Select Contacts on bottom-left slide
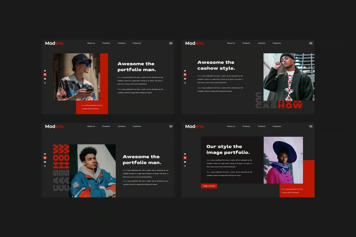 point(121,126)
